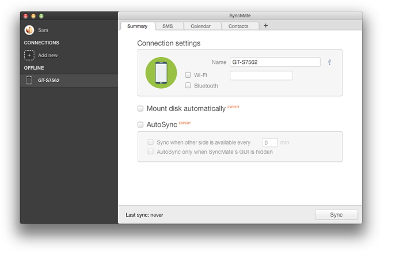Click the Sync button
403x254 pixels.
[x=336, y=215]
